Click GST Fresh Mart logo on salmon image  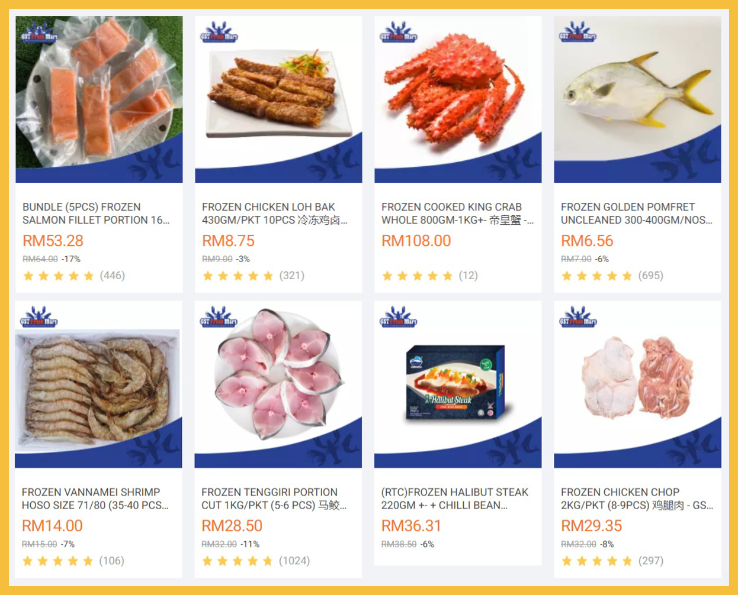[39, 32]
